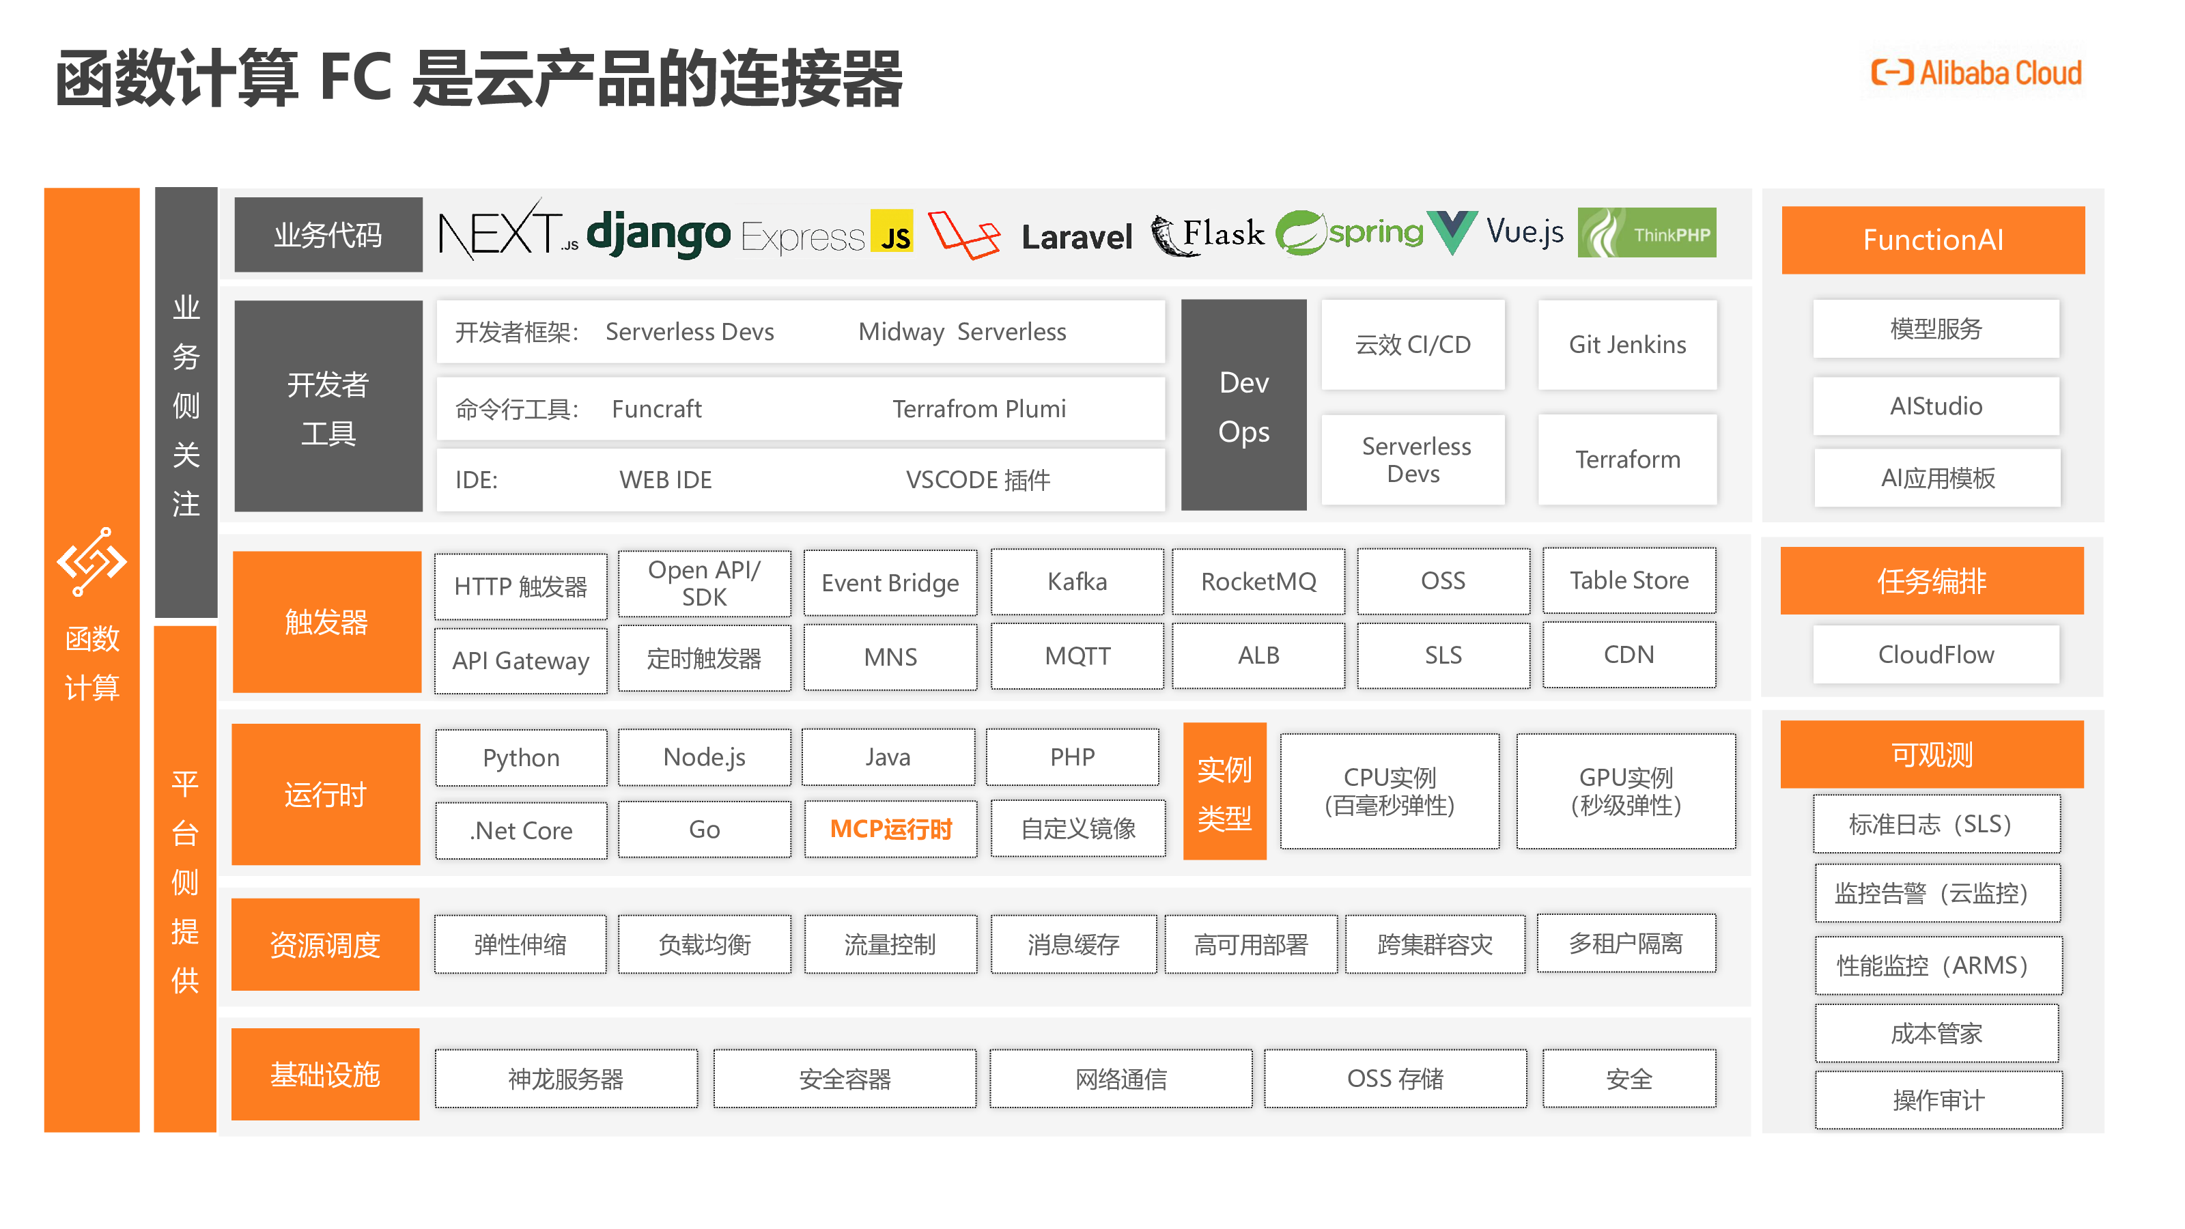The height and width of the screenshot is (1229, 2185).
Task: Click the Event Bridge box
Action: pos(890,582)
